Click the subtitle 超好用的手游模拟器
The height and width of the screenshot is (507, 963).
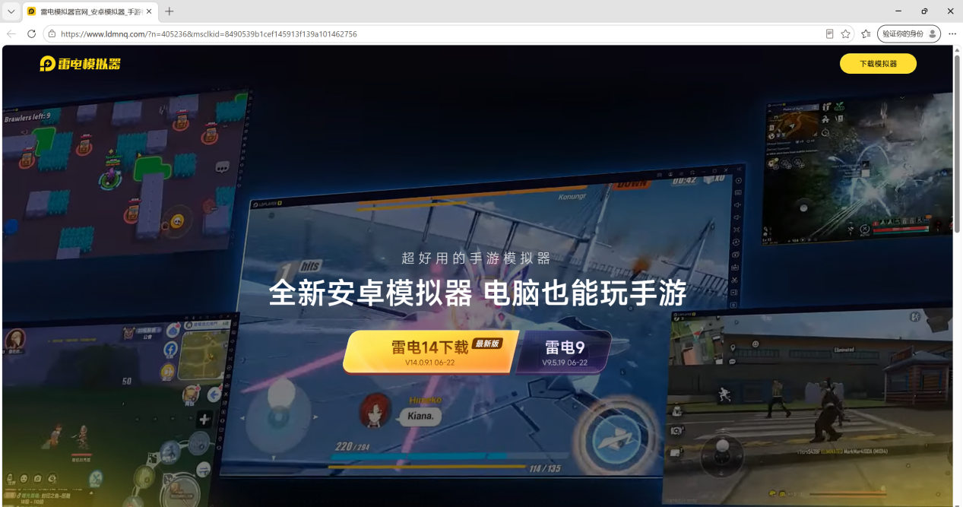477,258
